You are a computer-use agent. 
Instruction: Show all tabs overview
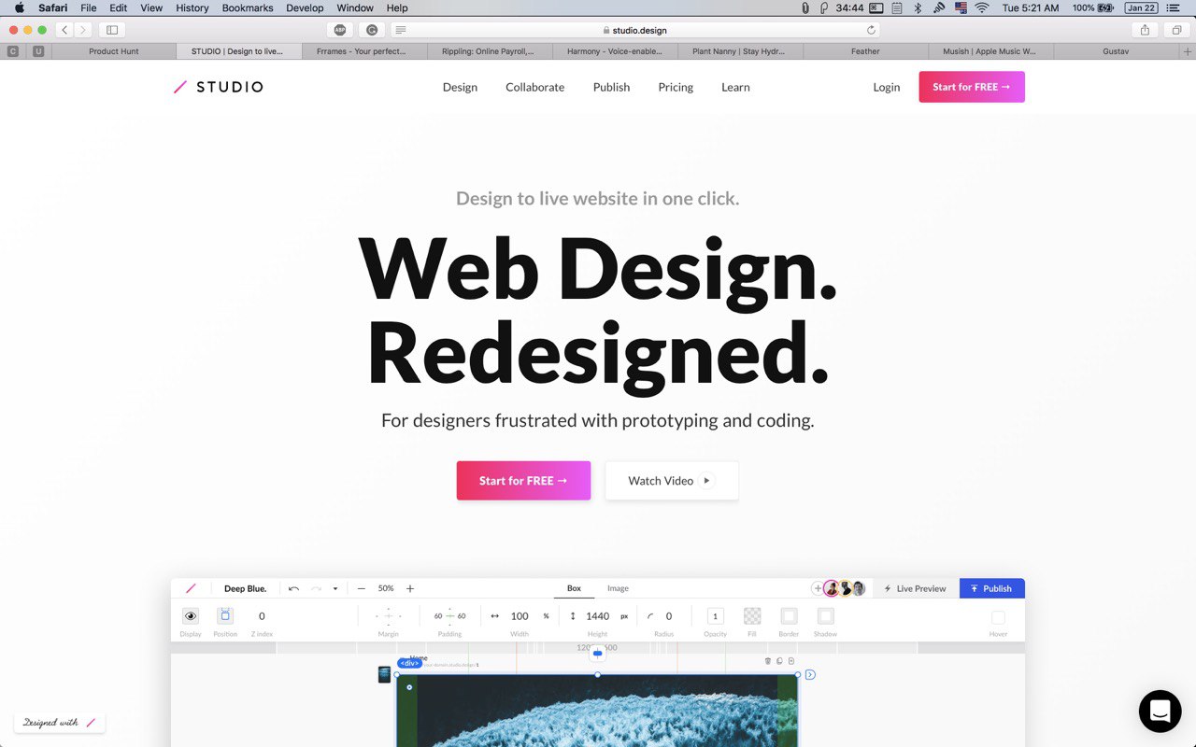click(1176, 30)
